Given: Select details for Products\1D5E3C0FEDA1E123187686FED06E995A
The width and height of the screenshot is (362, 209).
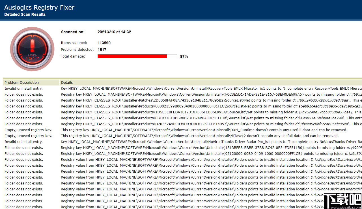Looking at the screenshot, I should [211, 112].
